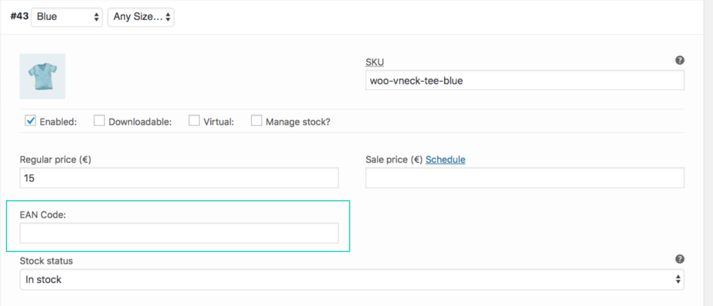Click the help icon beside Stock status
Screen dimensions: 713x306
[679, 259]
